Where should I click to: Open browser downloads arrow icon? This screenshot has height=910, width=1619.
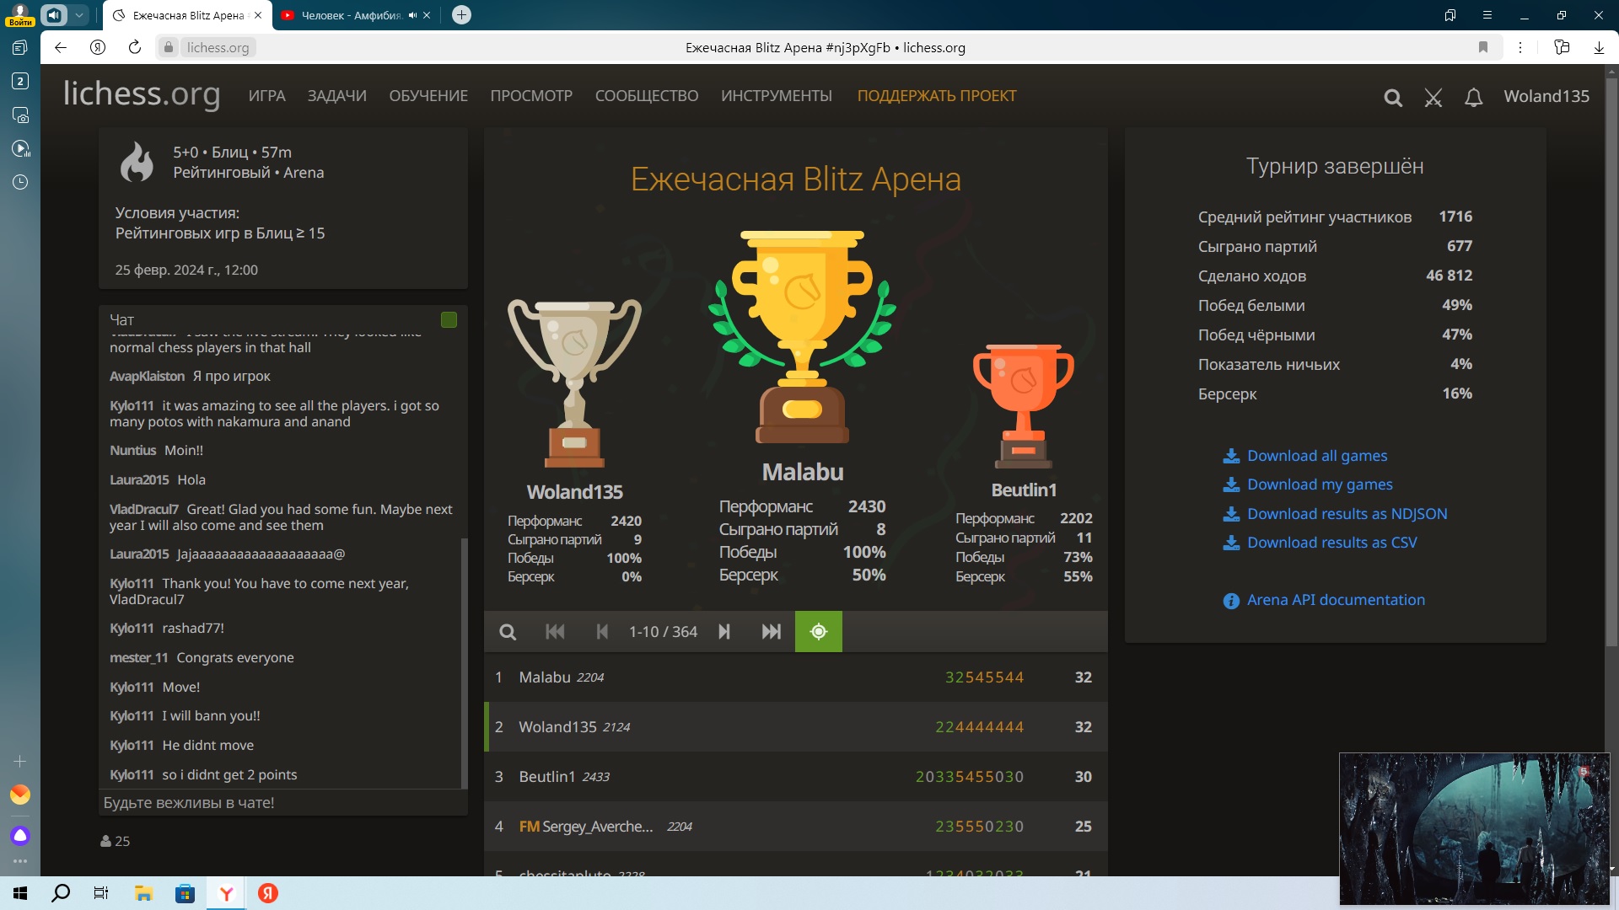point(1599,47)
